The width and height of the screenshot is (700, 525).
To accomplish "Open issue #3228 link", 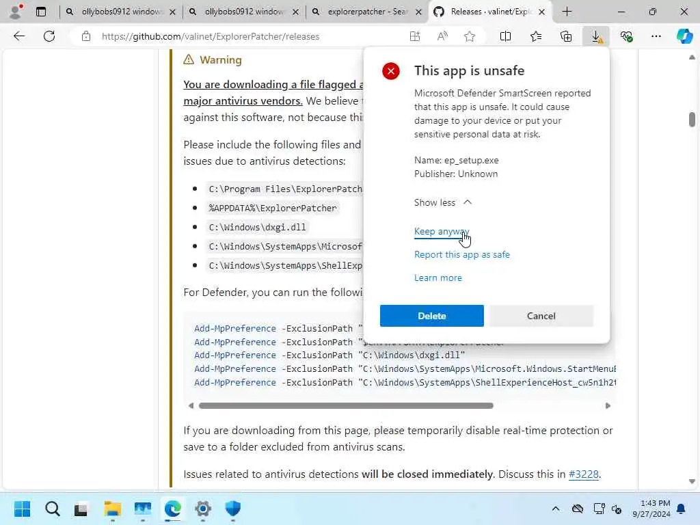I will (x=584, y=474).
